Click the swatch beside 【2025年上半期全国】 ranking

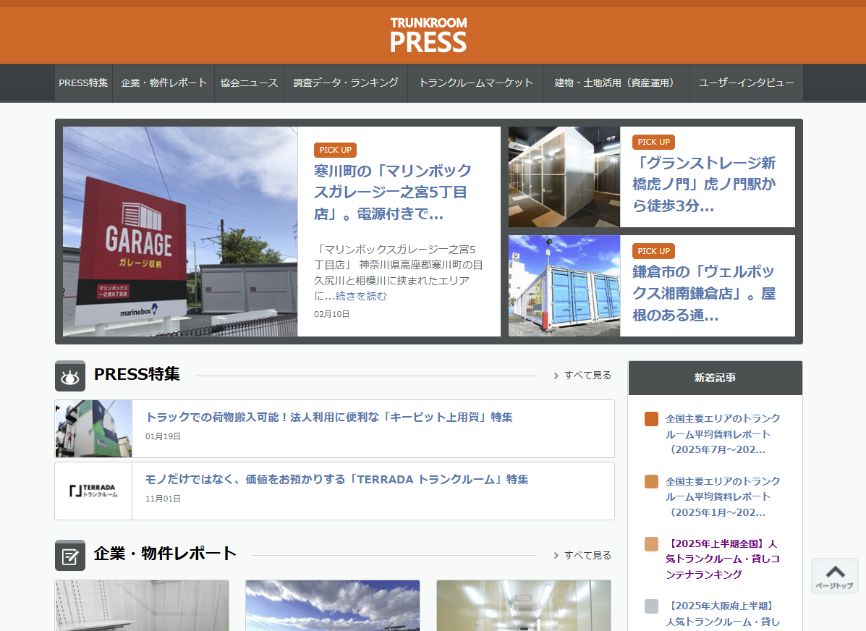(x=651, y=544)
